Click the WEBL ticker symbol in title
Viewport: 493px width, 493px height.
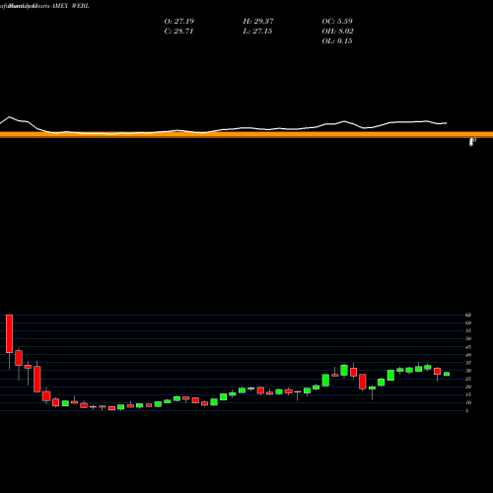[x=80, y=6]
